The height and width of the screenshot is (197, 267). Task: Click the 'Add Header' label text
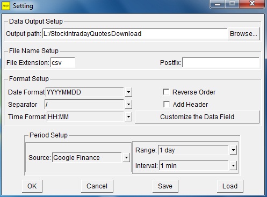pos(190,105)
